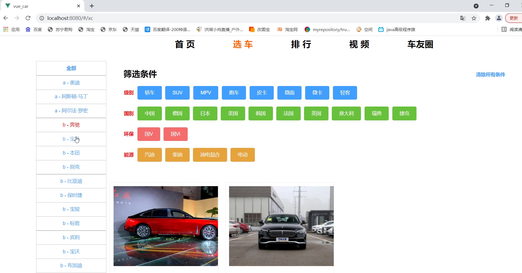Reload the page with refresh icon

click(x=28, y=18)
